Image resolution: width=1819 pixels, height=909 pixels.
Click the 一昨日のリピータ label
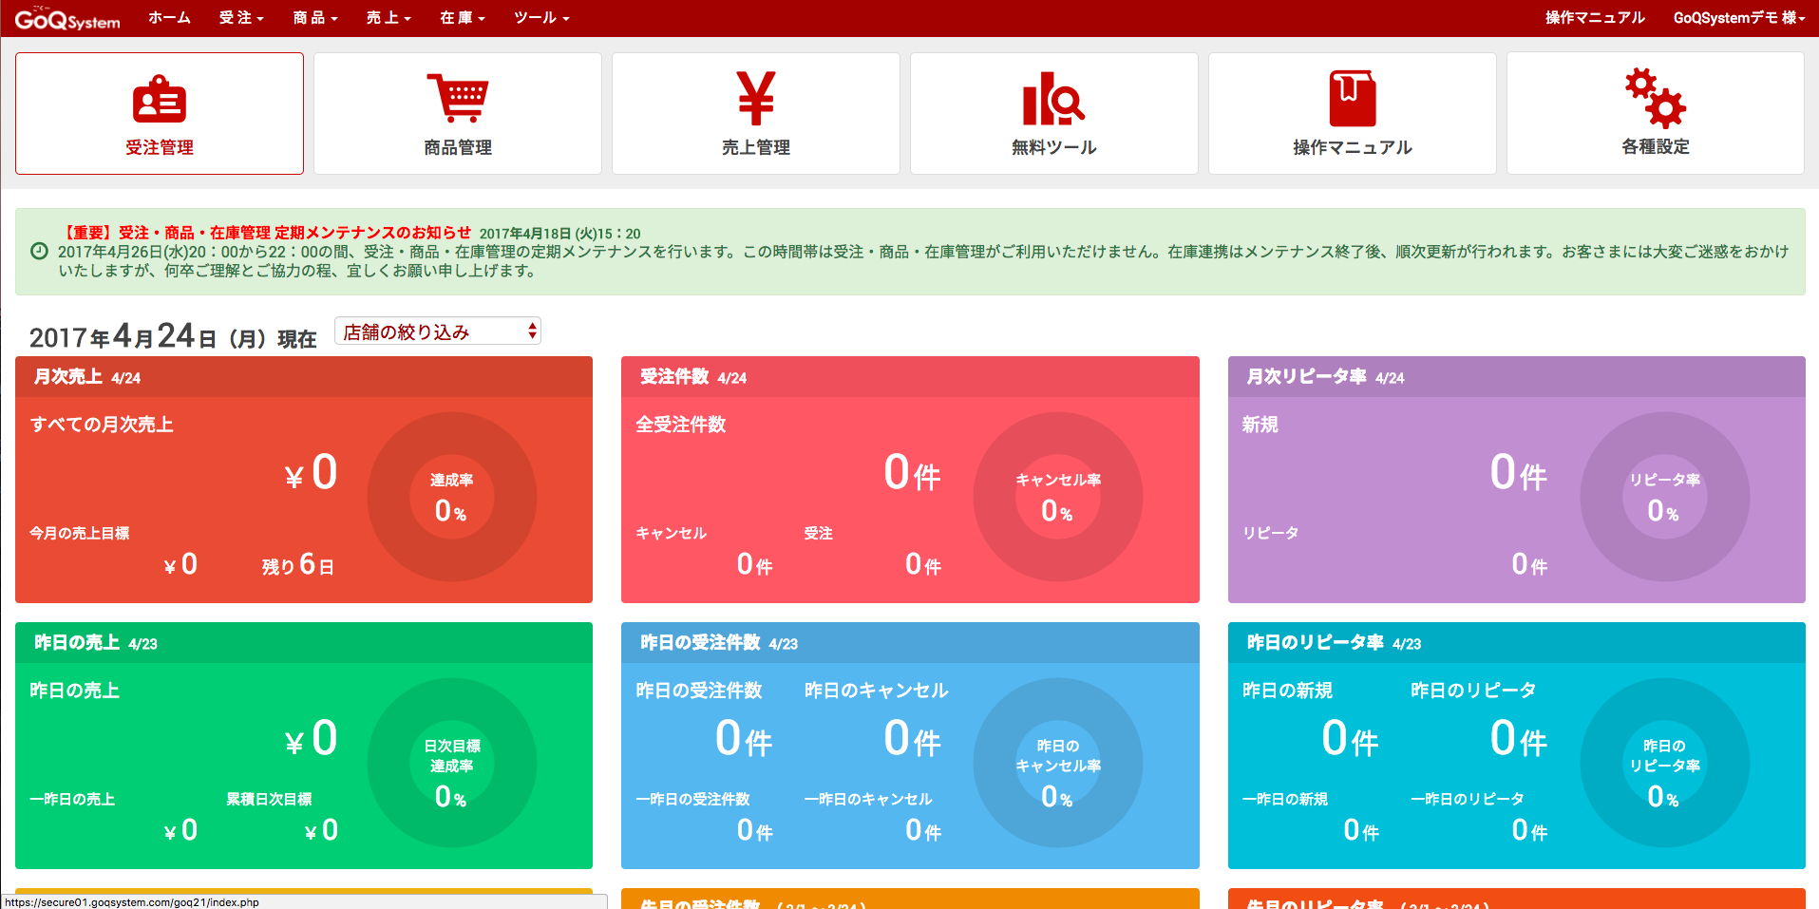coord(1468,799)
